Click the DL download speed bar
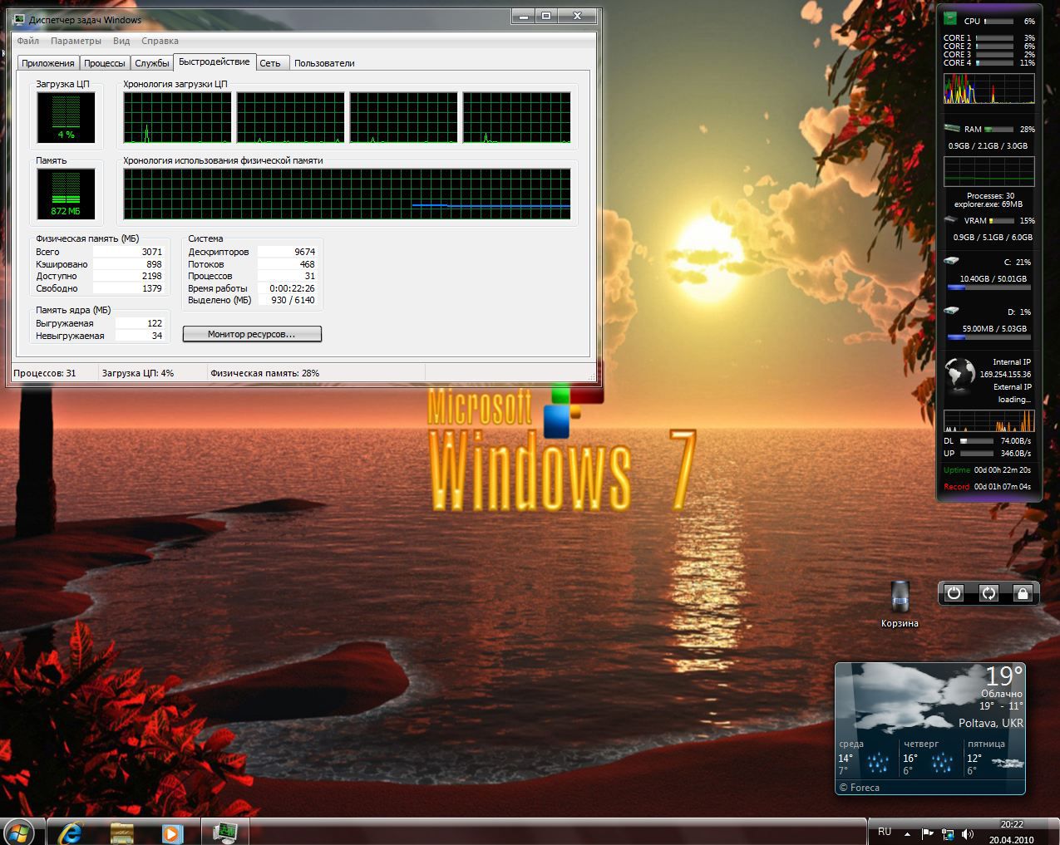Screen dimensions: 1060x845 click(x=977, y=441)
